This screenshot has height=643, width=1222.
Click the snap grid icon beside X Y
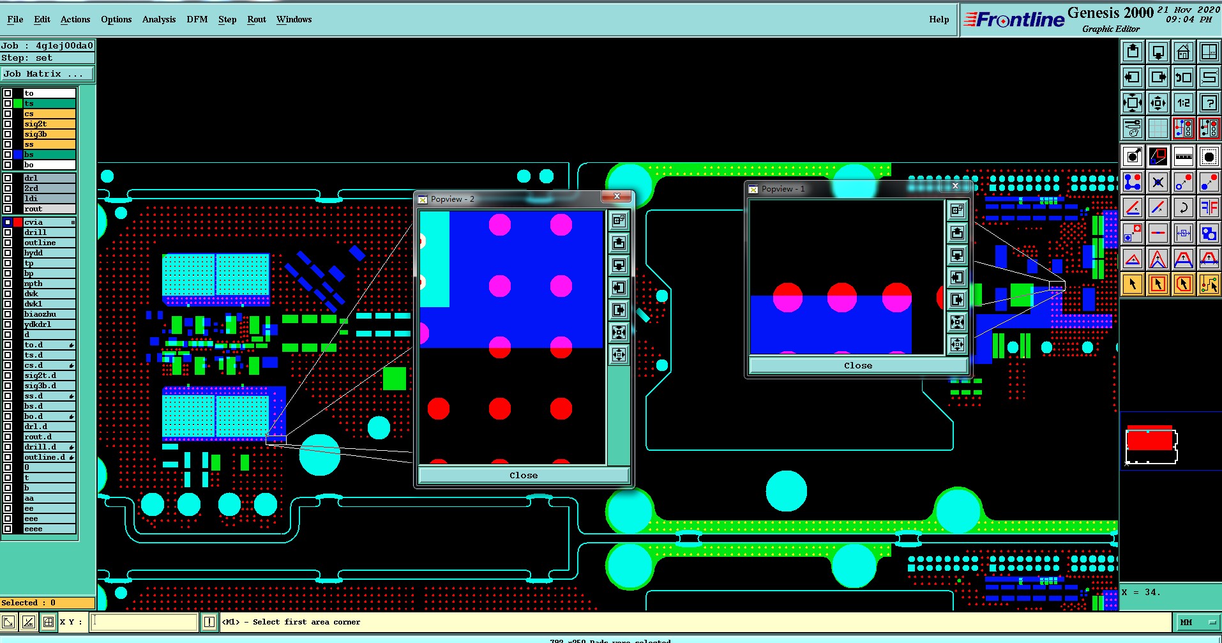[x=49, y=621]
